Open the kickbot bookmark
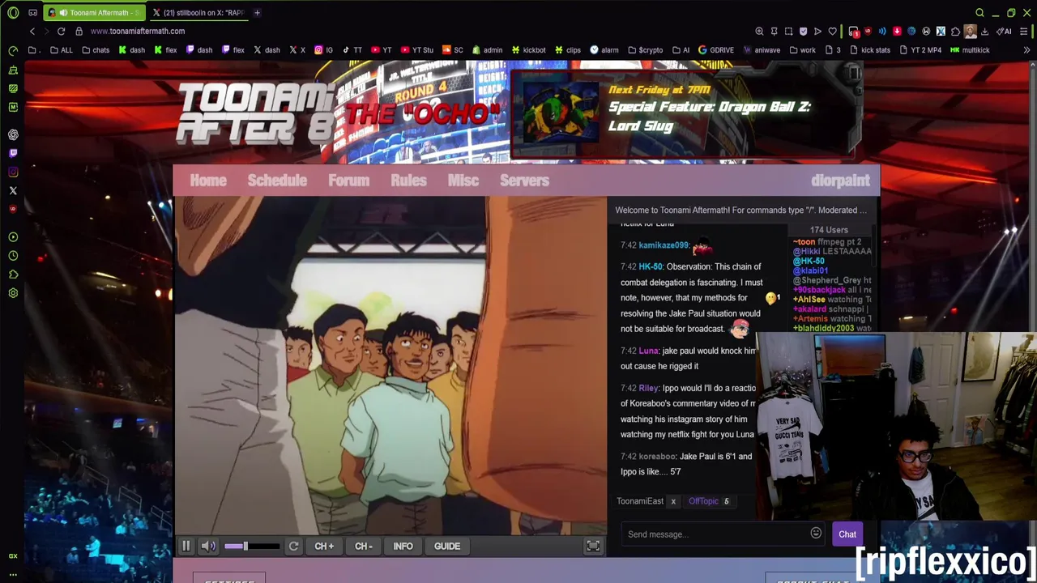The height and width of the screenshot is (583, 1037). pyautogui.click(x=528, y=50)
